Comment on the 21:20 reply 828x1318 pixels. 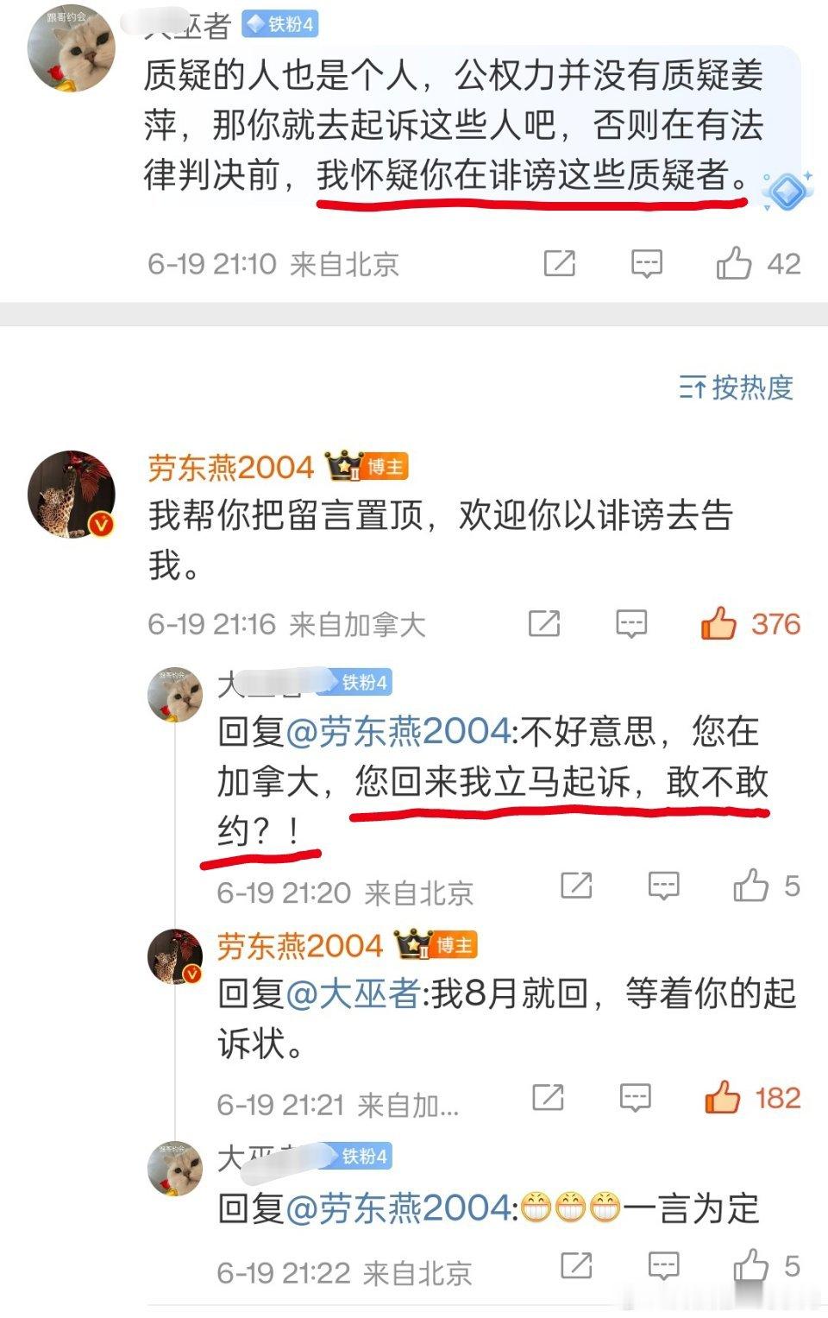pos(663,886)
